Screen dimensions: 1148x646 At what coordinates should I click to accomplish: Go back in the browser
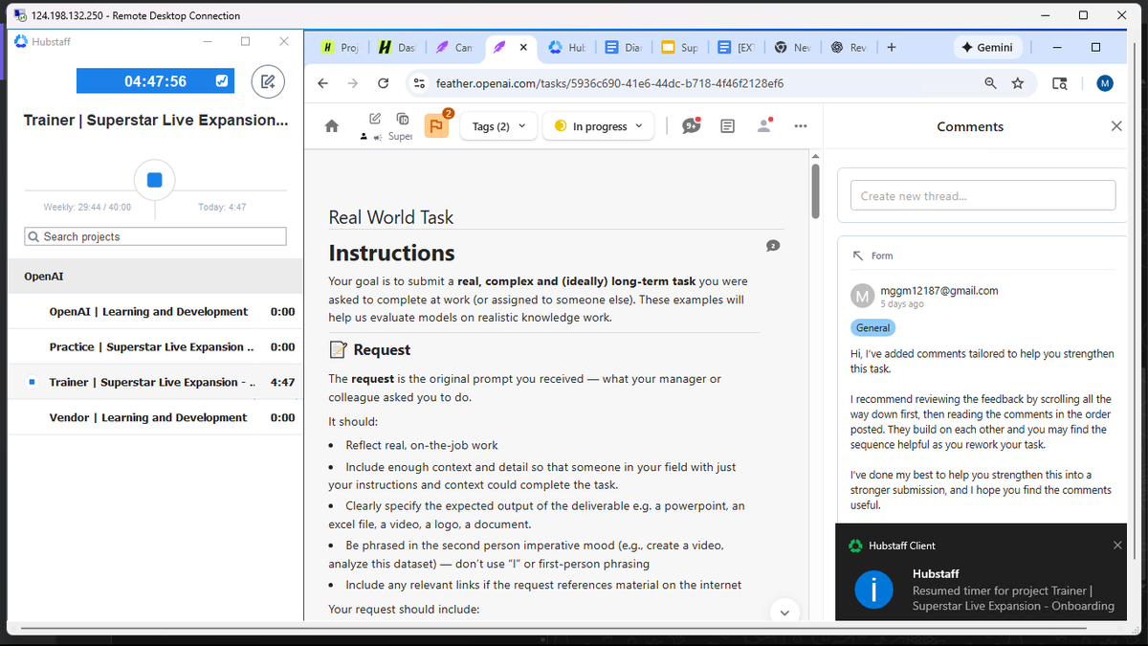tap(323, 83)
